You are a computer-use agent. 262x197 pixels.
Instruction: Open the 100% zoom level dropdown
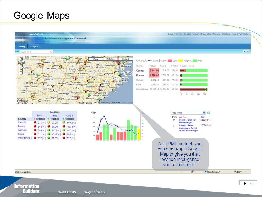coord(246,172)
